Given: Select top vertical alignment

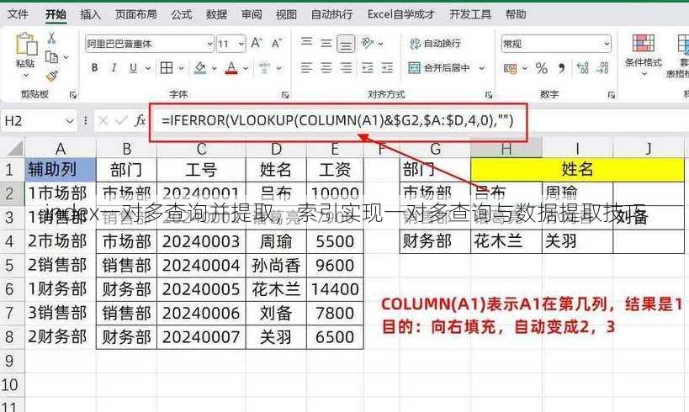Looking at the screenshot, I should [x=306, y=43].
